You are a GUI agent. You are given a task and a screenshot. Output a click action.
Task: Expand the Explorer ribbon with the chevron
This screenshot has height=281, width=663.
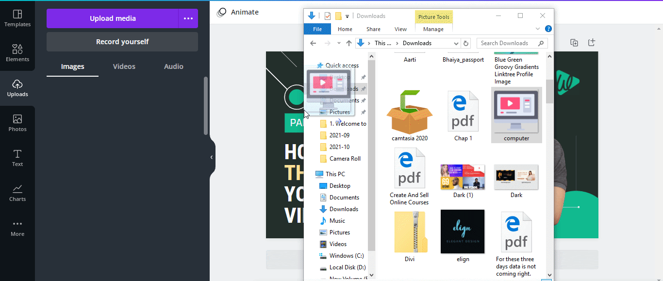point(538,29)
